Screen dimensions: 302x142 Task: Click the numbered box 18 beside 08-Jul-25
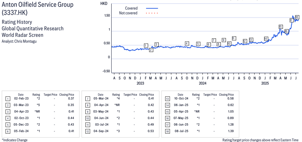click(x=167, y=132)
